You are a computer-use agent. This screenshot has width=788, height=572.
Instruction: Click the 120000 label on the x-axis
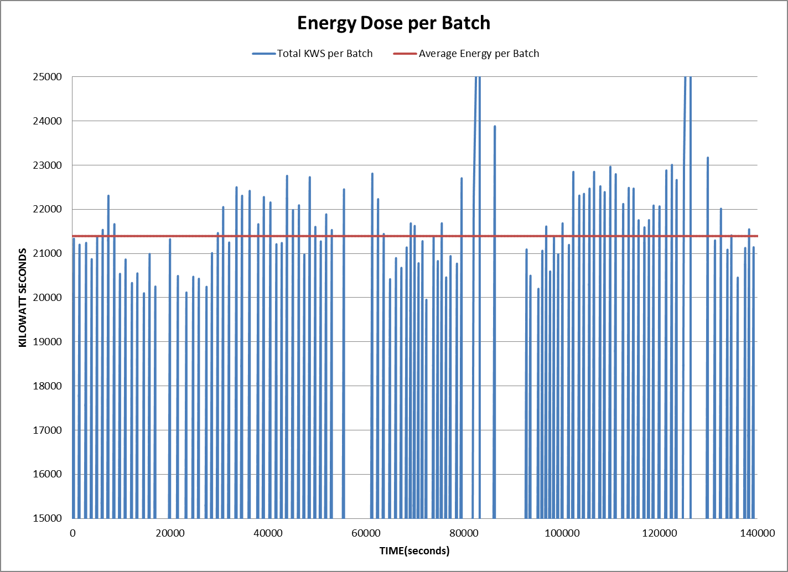coord(660,533)
